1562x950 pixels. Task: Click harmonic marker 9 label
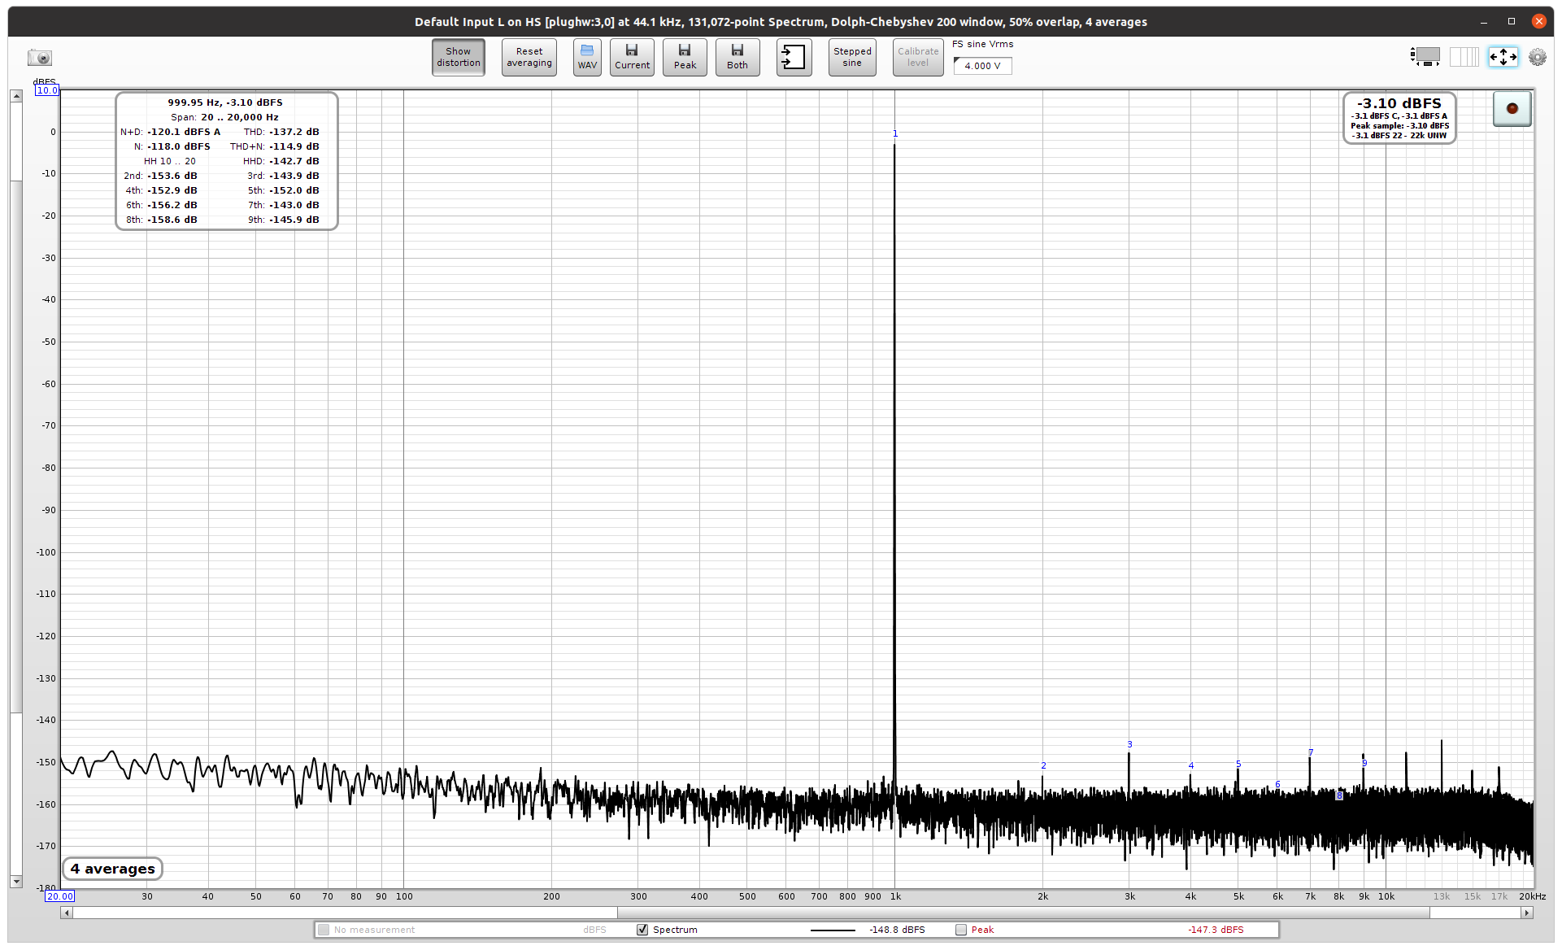1364,763
